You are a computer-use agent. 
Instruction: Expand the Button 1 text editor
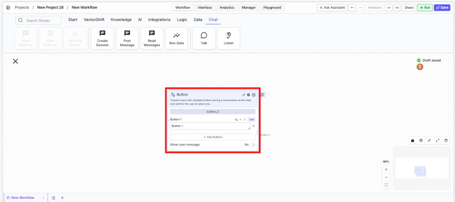244,120
